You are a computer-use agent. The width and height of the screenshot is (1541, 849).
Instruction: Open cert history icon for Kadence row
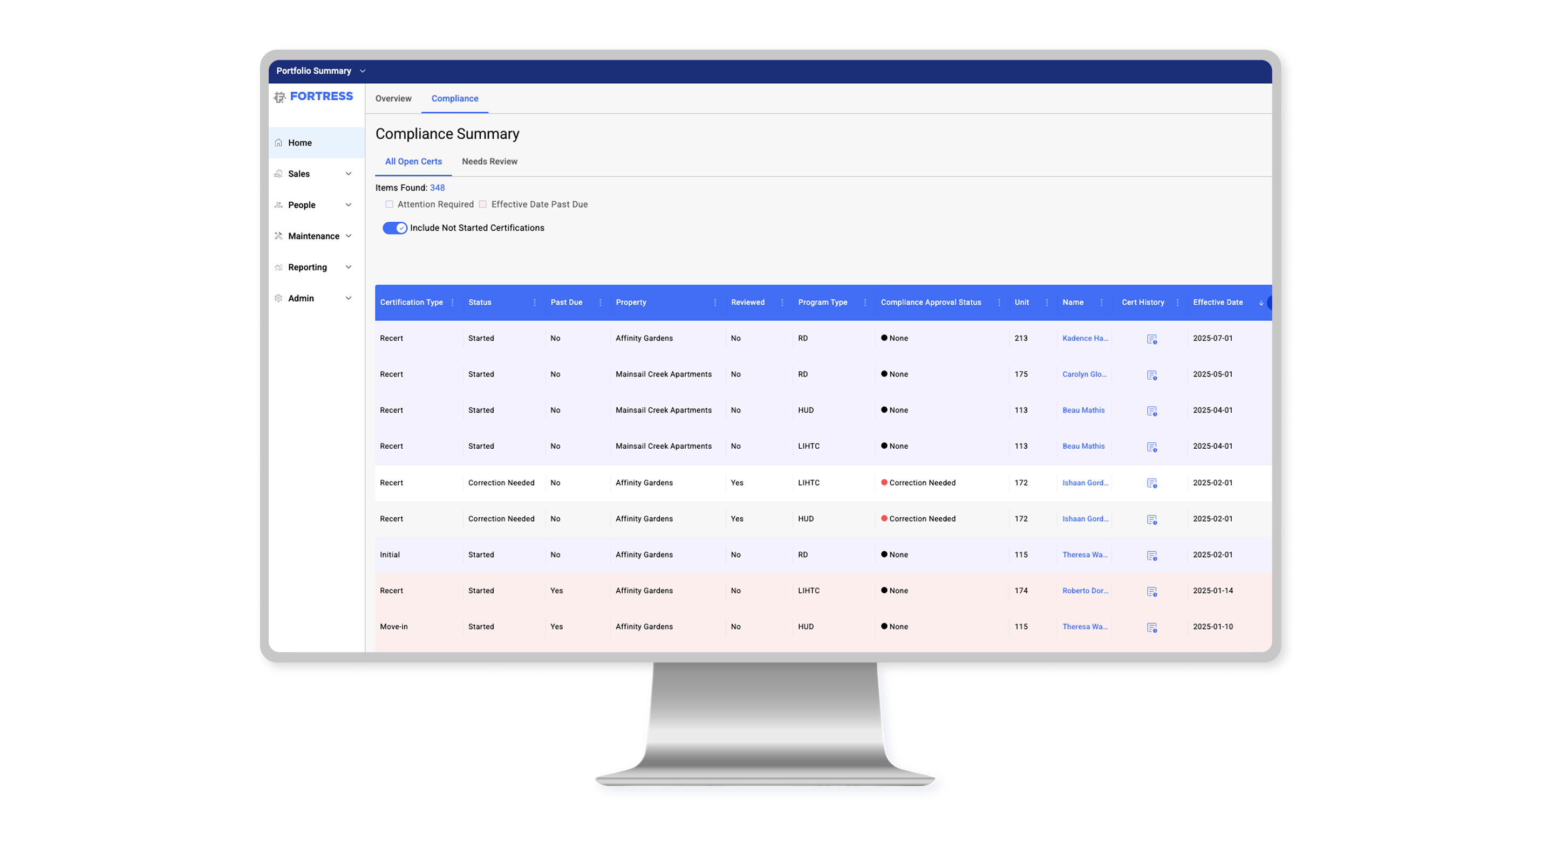pos(1151,339)
